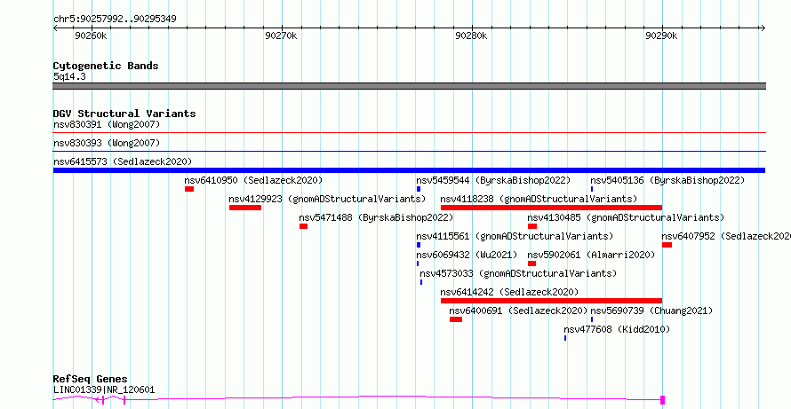Click the red nsv5471488 variant bar
This screenshot has width=791, height=409.
click(303, 226)
